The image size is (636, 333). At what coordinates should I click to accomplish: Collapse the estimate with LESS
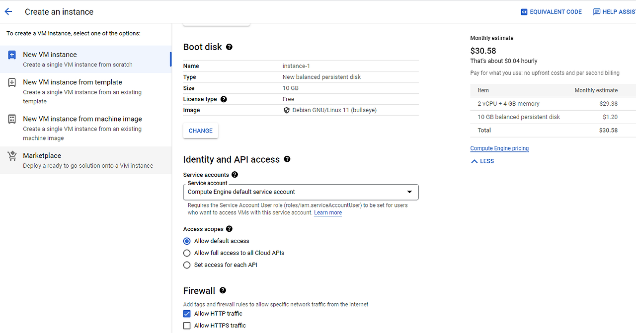[482, 161]
